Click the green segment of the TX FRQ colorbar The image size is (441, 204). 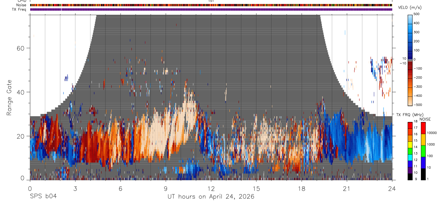tap(410, 151)
